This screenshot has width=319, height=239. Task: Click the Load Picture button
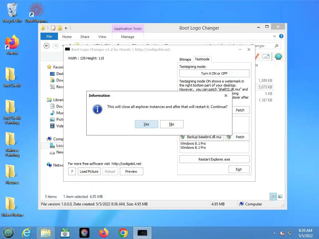[89, 171]
